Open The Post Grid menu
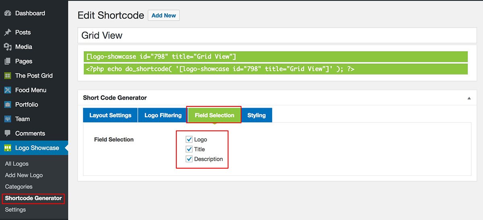 [34, 75]
